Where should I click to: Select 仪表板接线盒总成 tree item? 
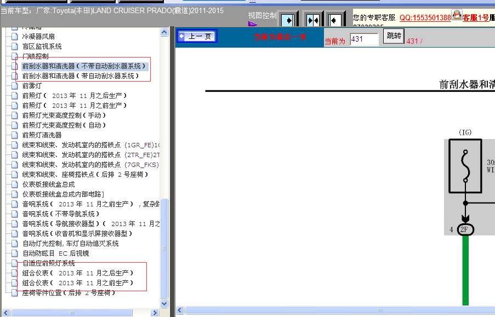(x=48, y=185)
